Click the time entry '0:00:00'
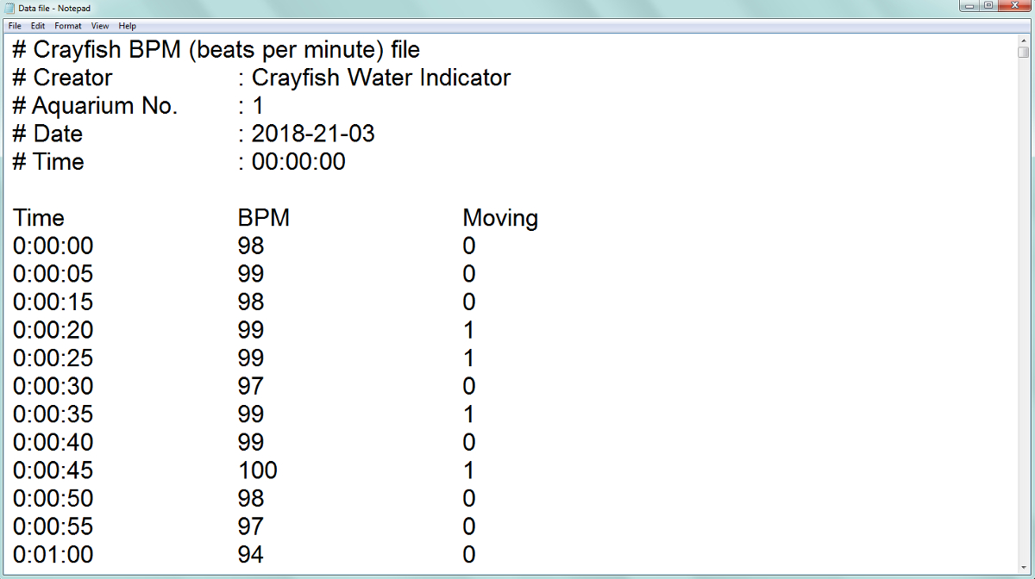The image size is (1035, 579). click(x=53, y=246)
